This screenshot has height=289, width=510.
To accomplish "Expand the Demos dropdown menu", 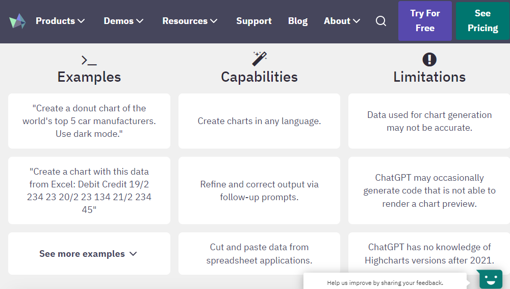I will point(123,21).
